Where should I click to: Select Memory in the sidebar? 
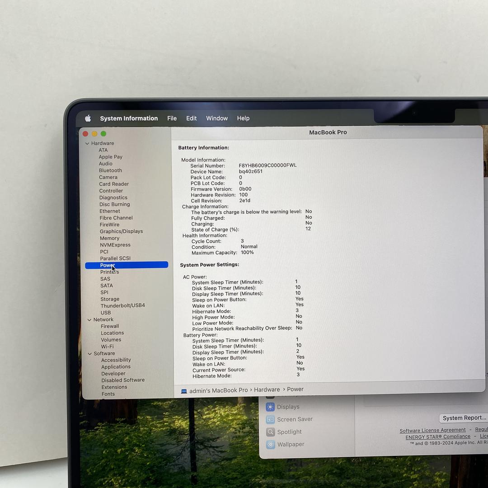coord(109,238)
